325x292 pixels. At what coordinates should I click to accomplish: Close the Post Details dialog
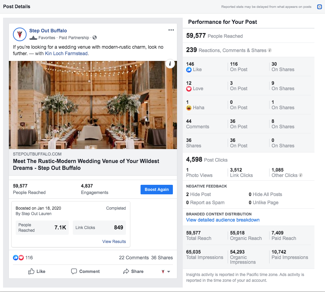(320, 7)
